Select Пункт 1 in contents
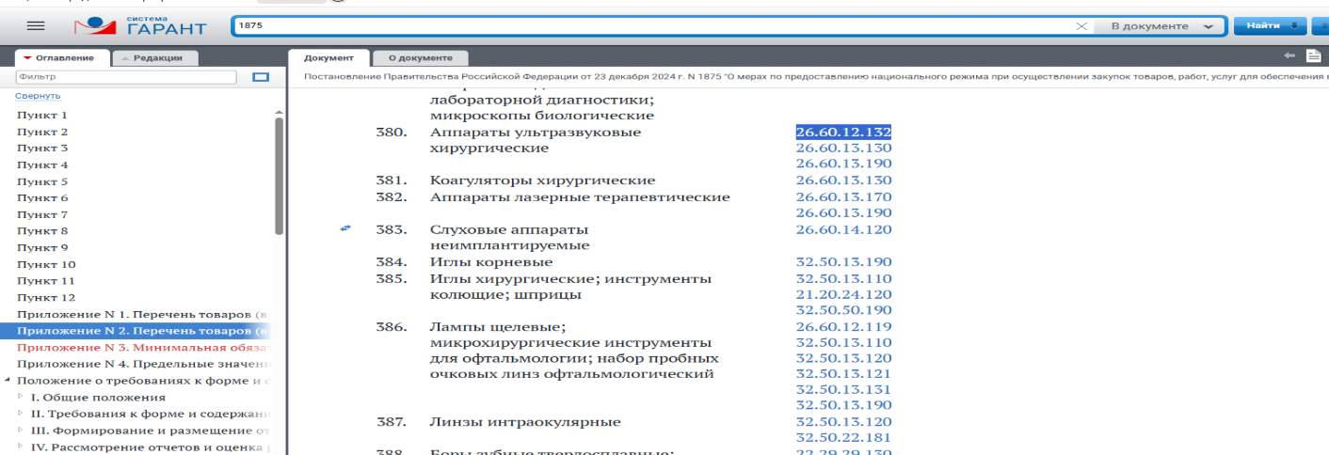1329x455 pixels. tap(42, 115)
